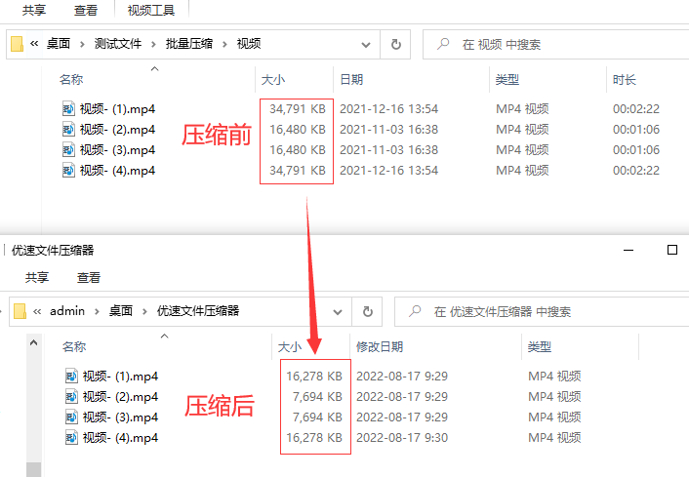Image resolution: width=689 pixels, height=477 pixels.
Task: Click search field 在 优速文件压缩器 中搜索
Action: 542,312
